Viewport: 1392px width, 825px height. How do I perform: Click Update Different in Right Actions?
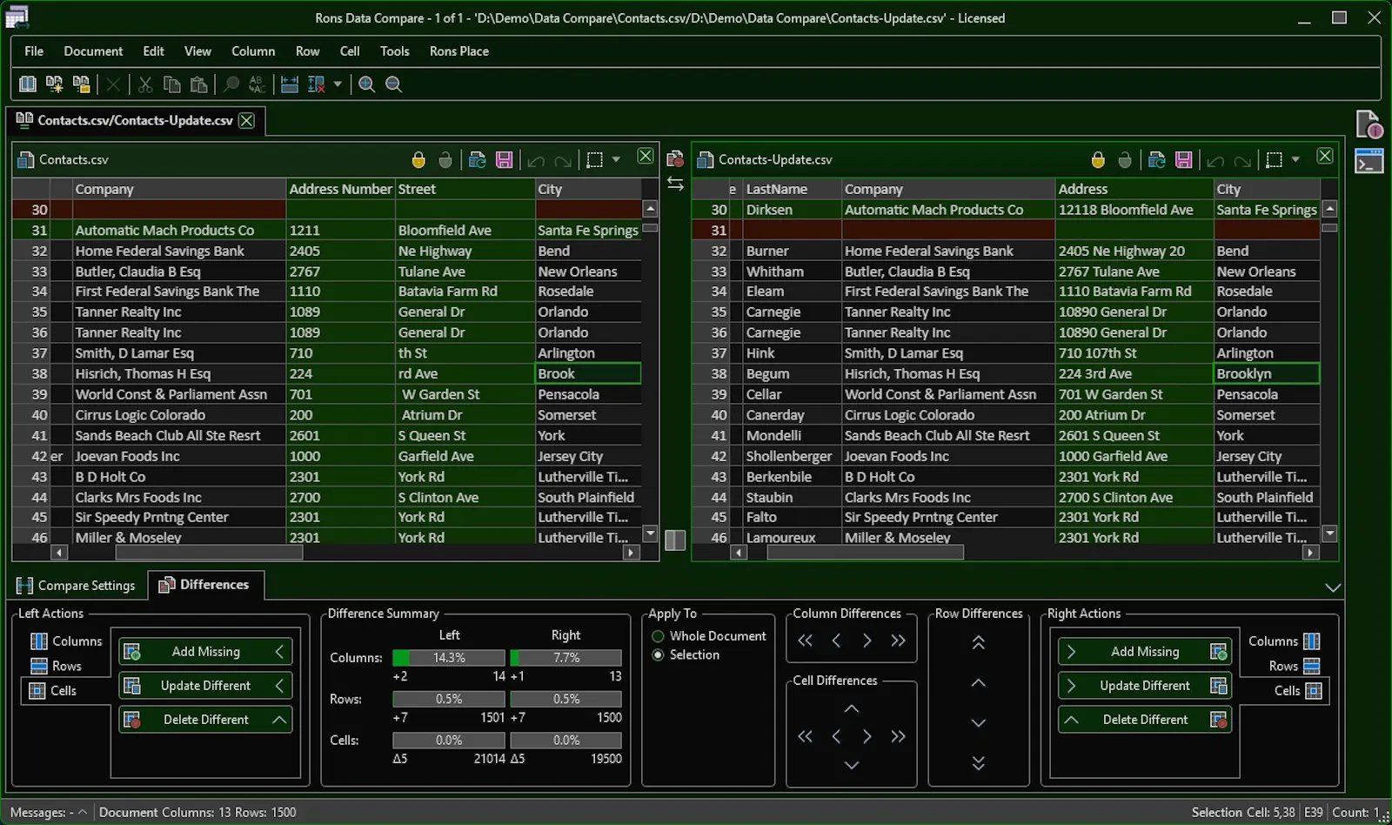coord(1145,686)
